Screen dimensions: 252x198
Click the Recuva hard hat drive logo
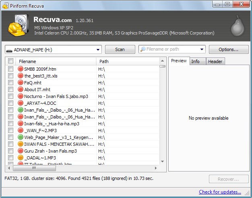19,25
